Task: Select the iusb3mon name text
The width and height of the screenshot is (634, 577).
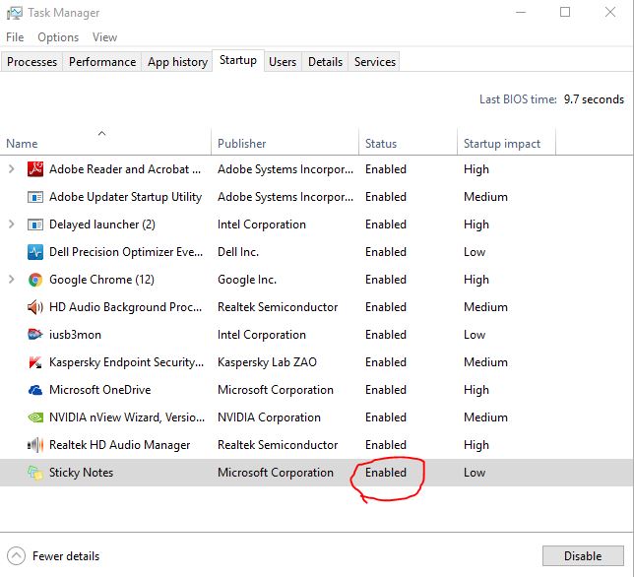Action: [75, 335]
